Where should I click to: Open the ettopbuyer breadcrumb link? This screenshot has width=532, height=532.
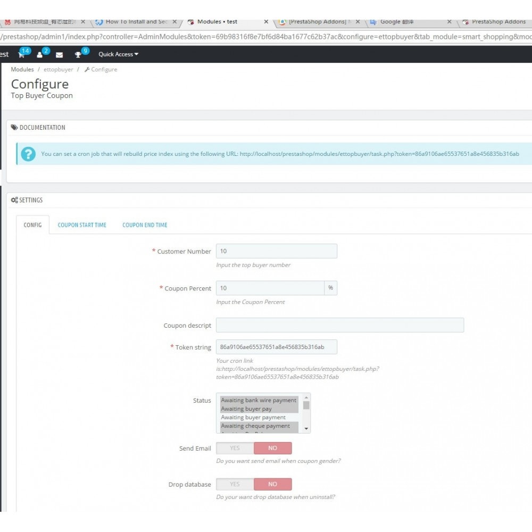tap(59, 70)
